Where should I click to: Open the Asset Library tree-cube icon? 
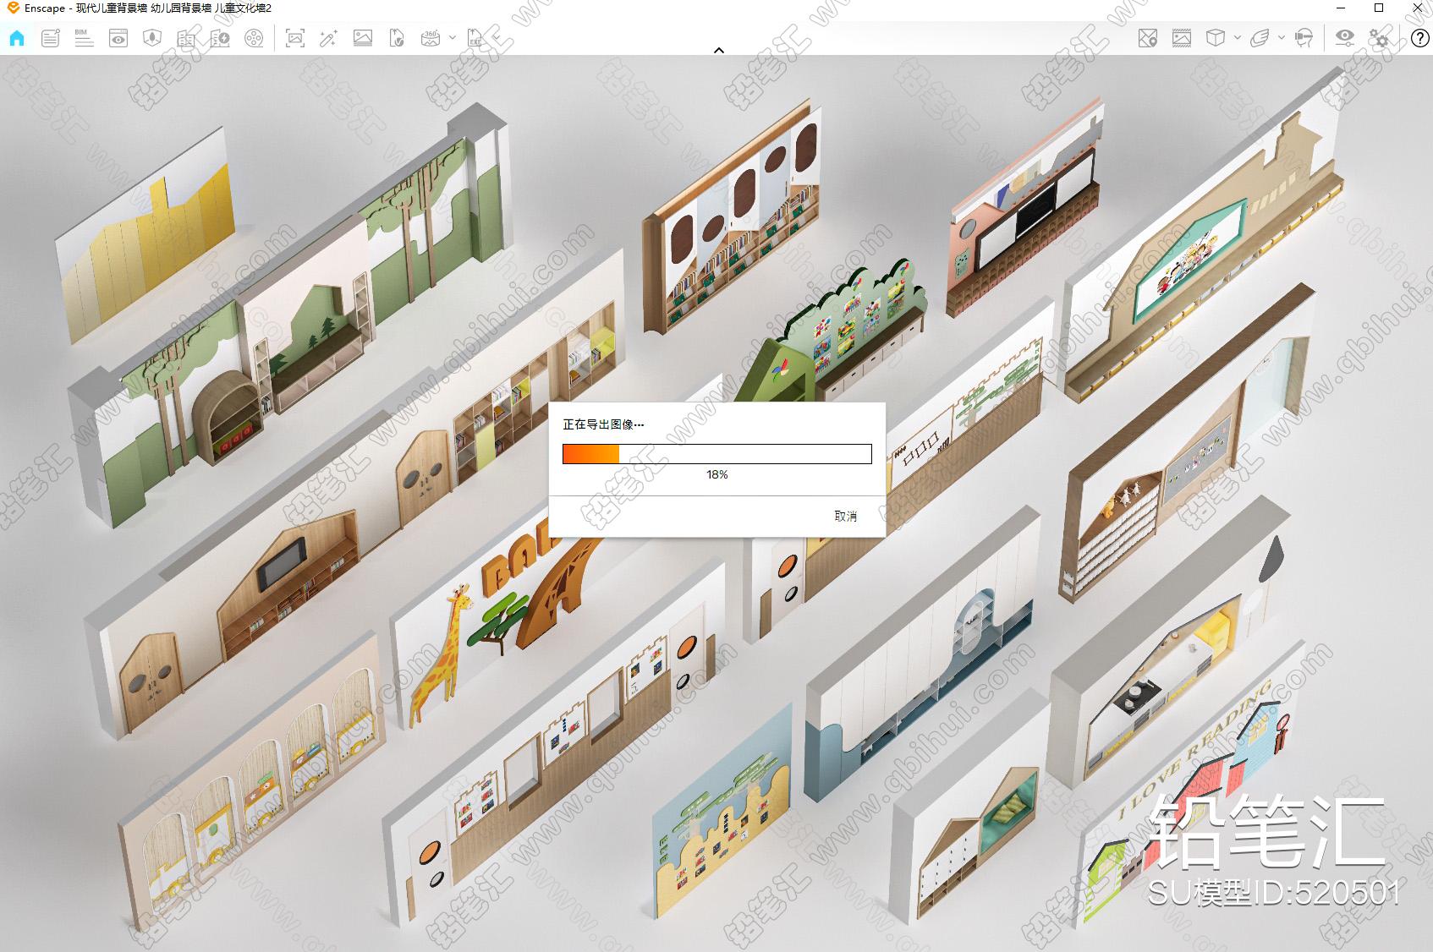(152, 38)
